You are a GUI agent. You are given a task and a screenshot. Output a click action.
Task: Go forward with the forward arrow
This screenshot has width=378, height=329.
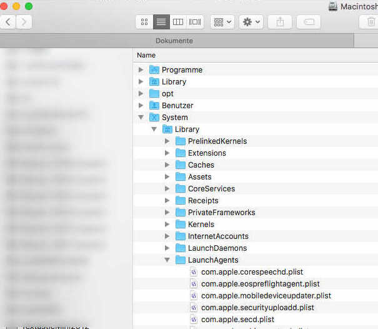tap(24, 22)
